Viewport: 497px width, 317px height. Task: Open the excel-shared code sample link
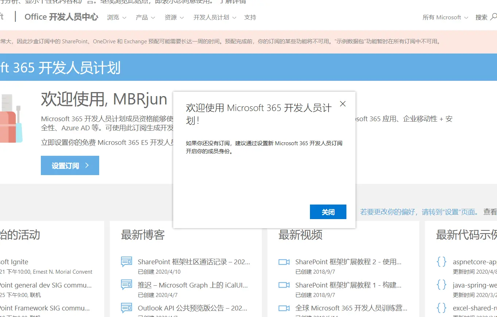(475, 308)
